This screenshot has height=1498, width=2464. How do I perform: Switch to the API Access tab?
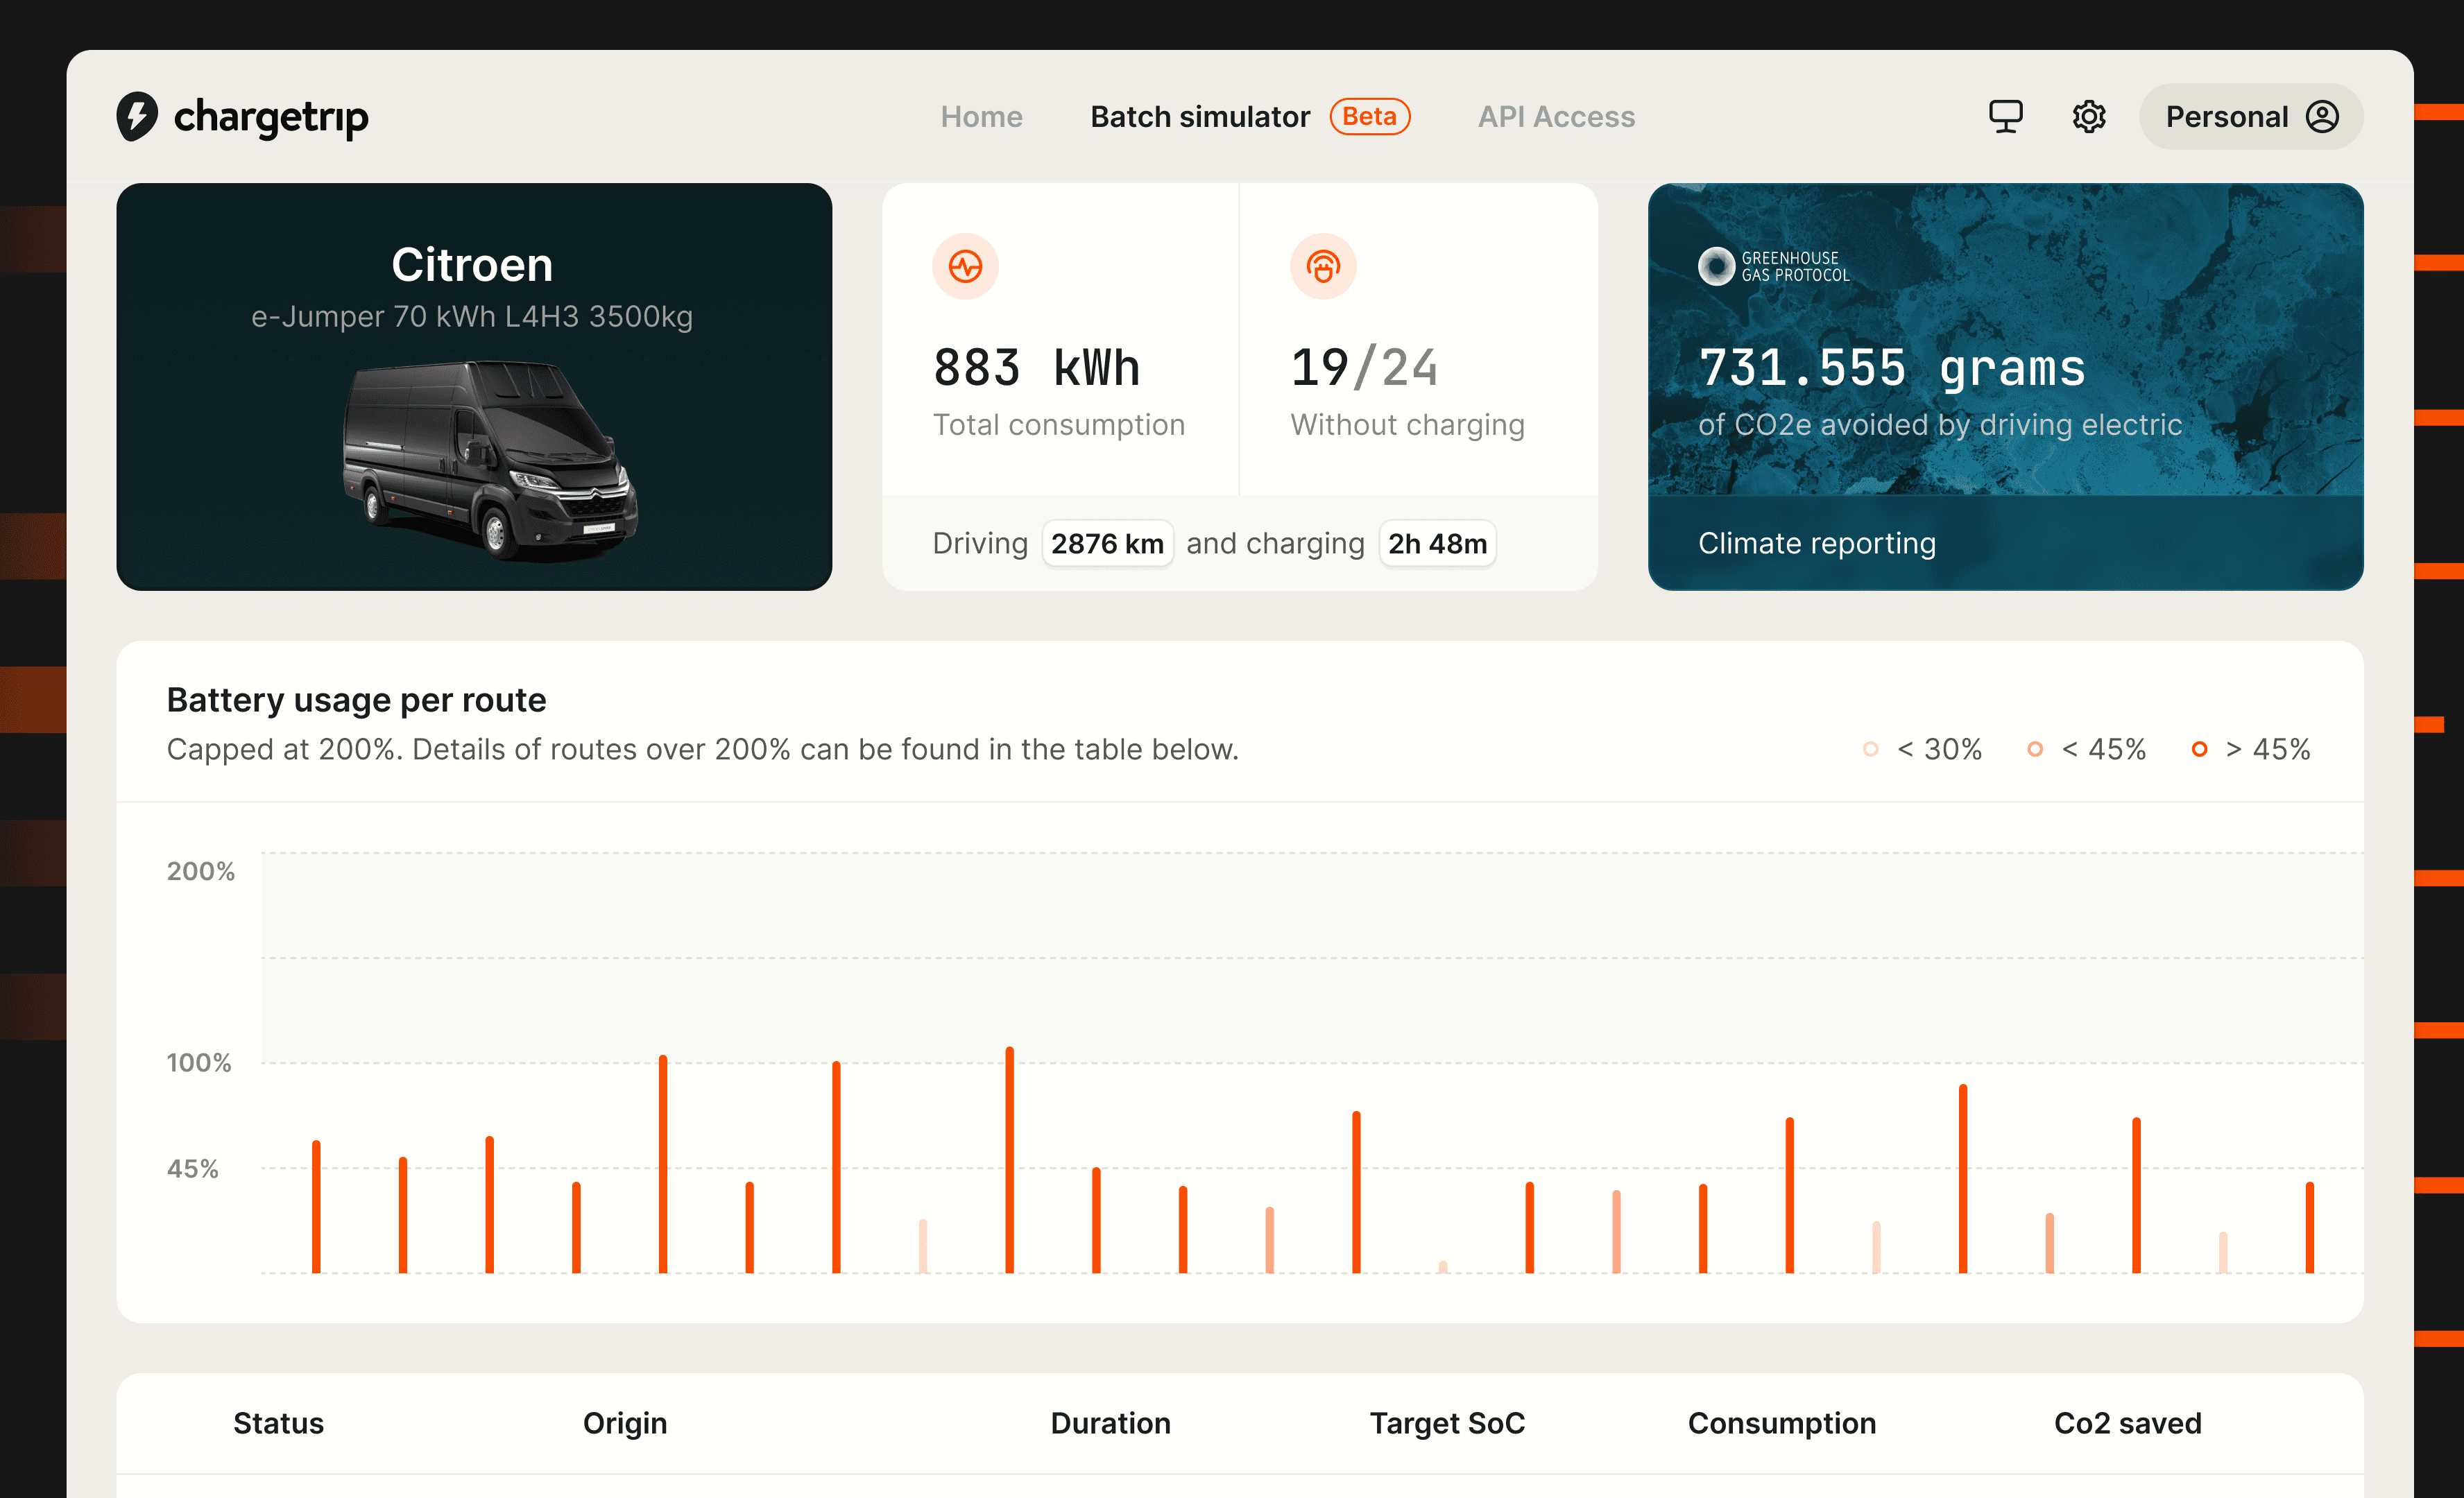click(x=1556, y=116)
